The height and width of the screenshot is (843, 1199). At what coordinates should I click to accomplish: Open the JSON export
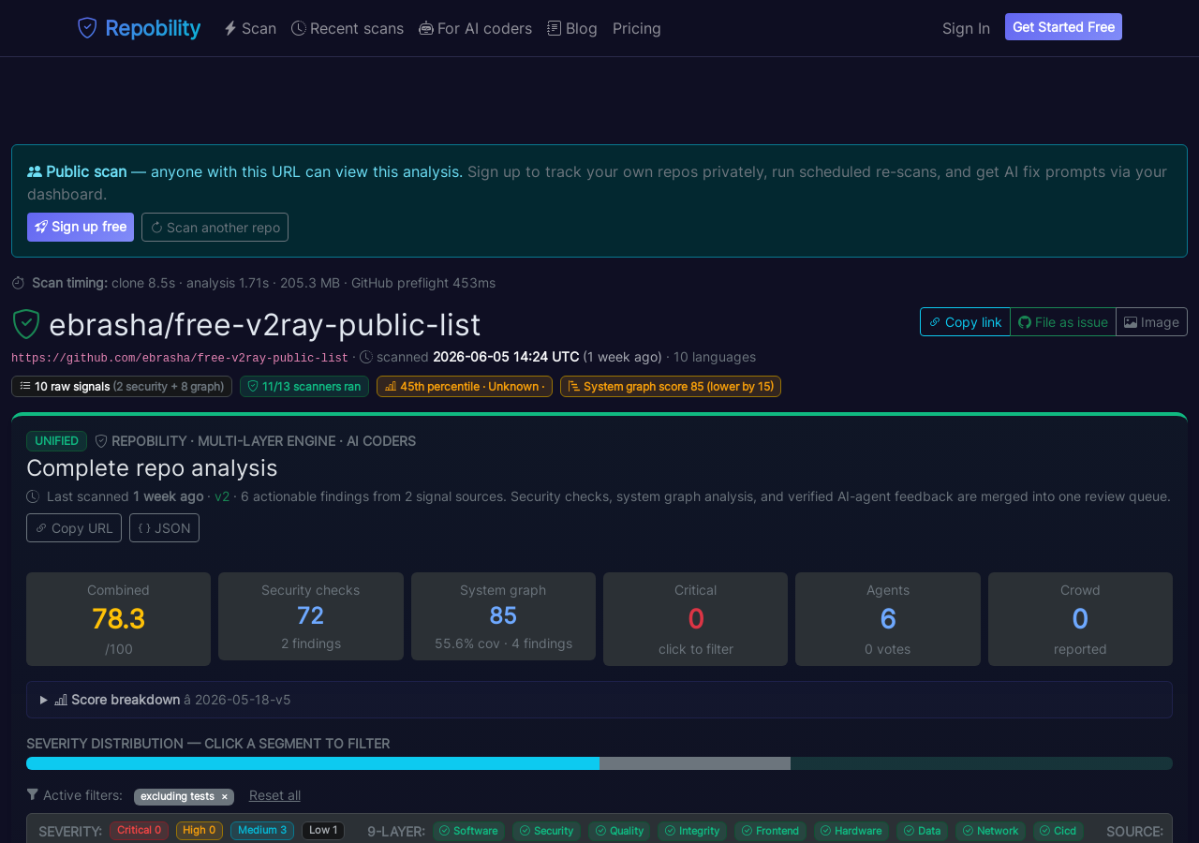(164, 528)
